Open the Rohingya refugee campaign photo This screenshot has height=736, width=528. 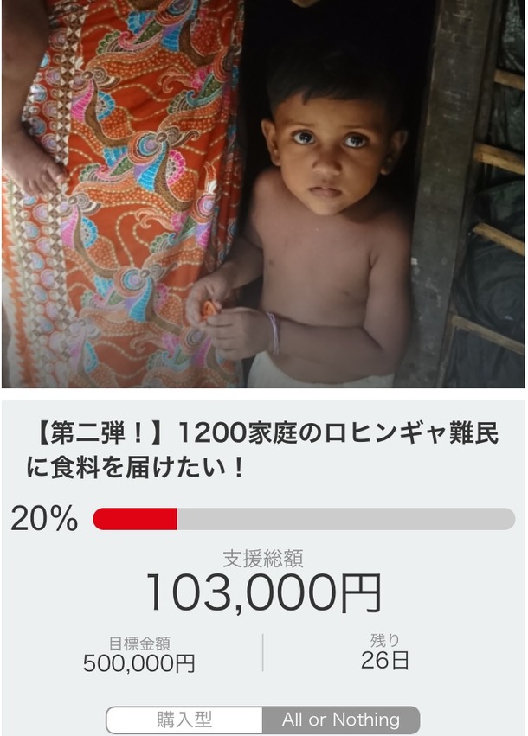[x=263, y=194]
